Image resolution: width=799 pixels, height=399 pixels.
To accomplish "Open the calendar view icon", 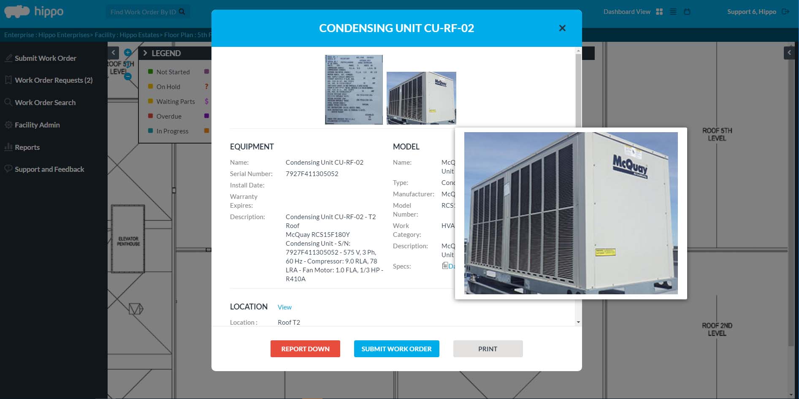I will (687, 12).
